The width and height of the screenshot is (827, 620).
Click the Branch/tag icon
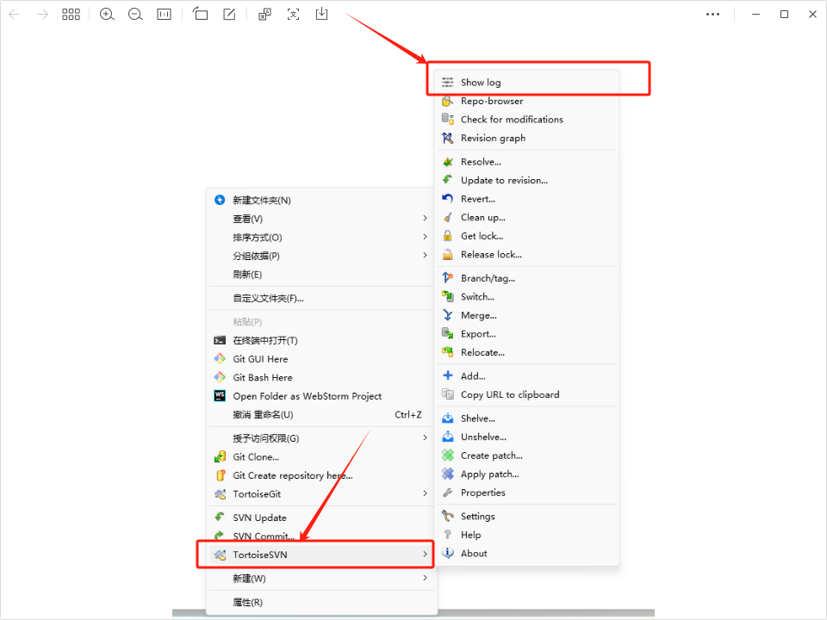(x=447, y=278)
